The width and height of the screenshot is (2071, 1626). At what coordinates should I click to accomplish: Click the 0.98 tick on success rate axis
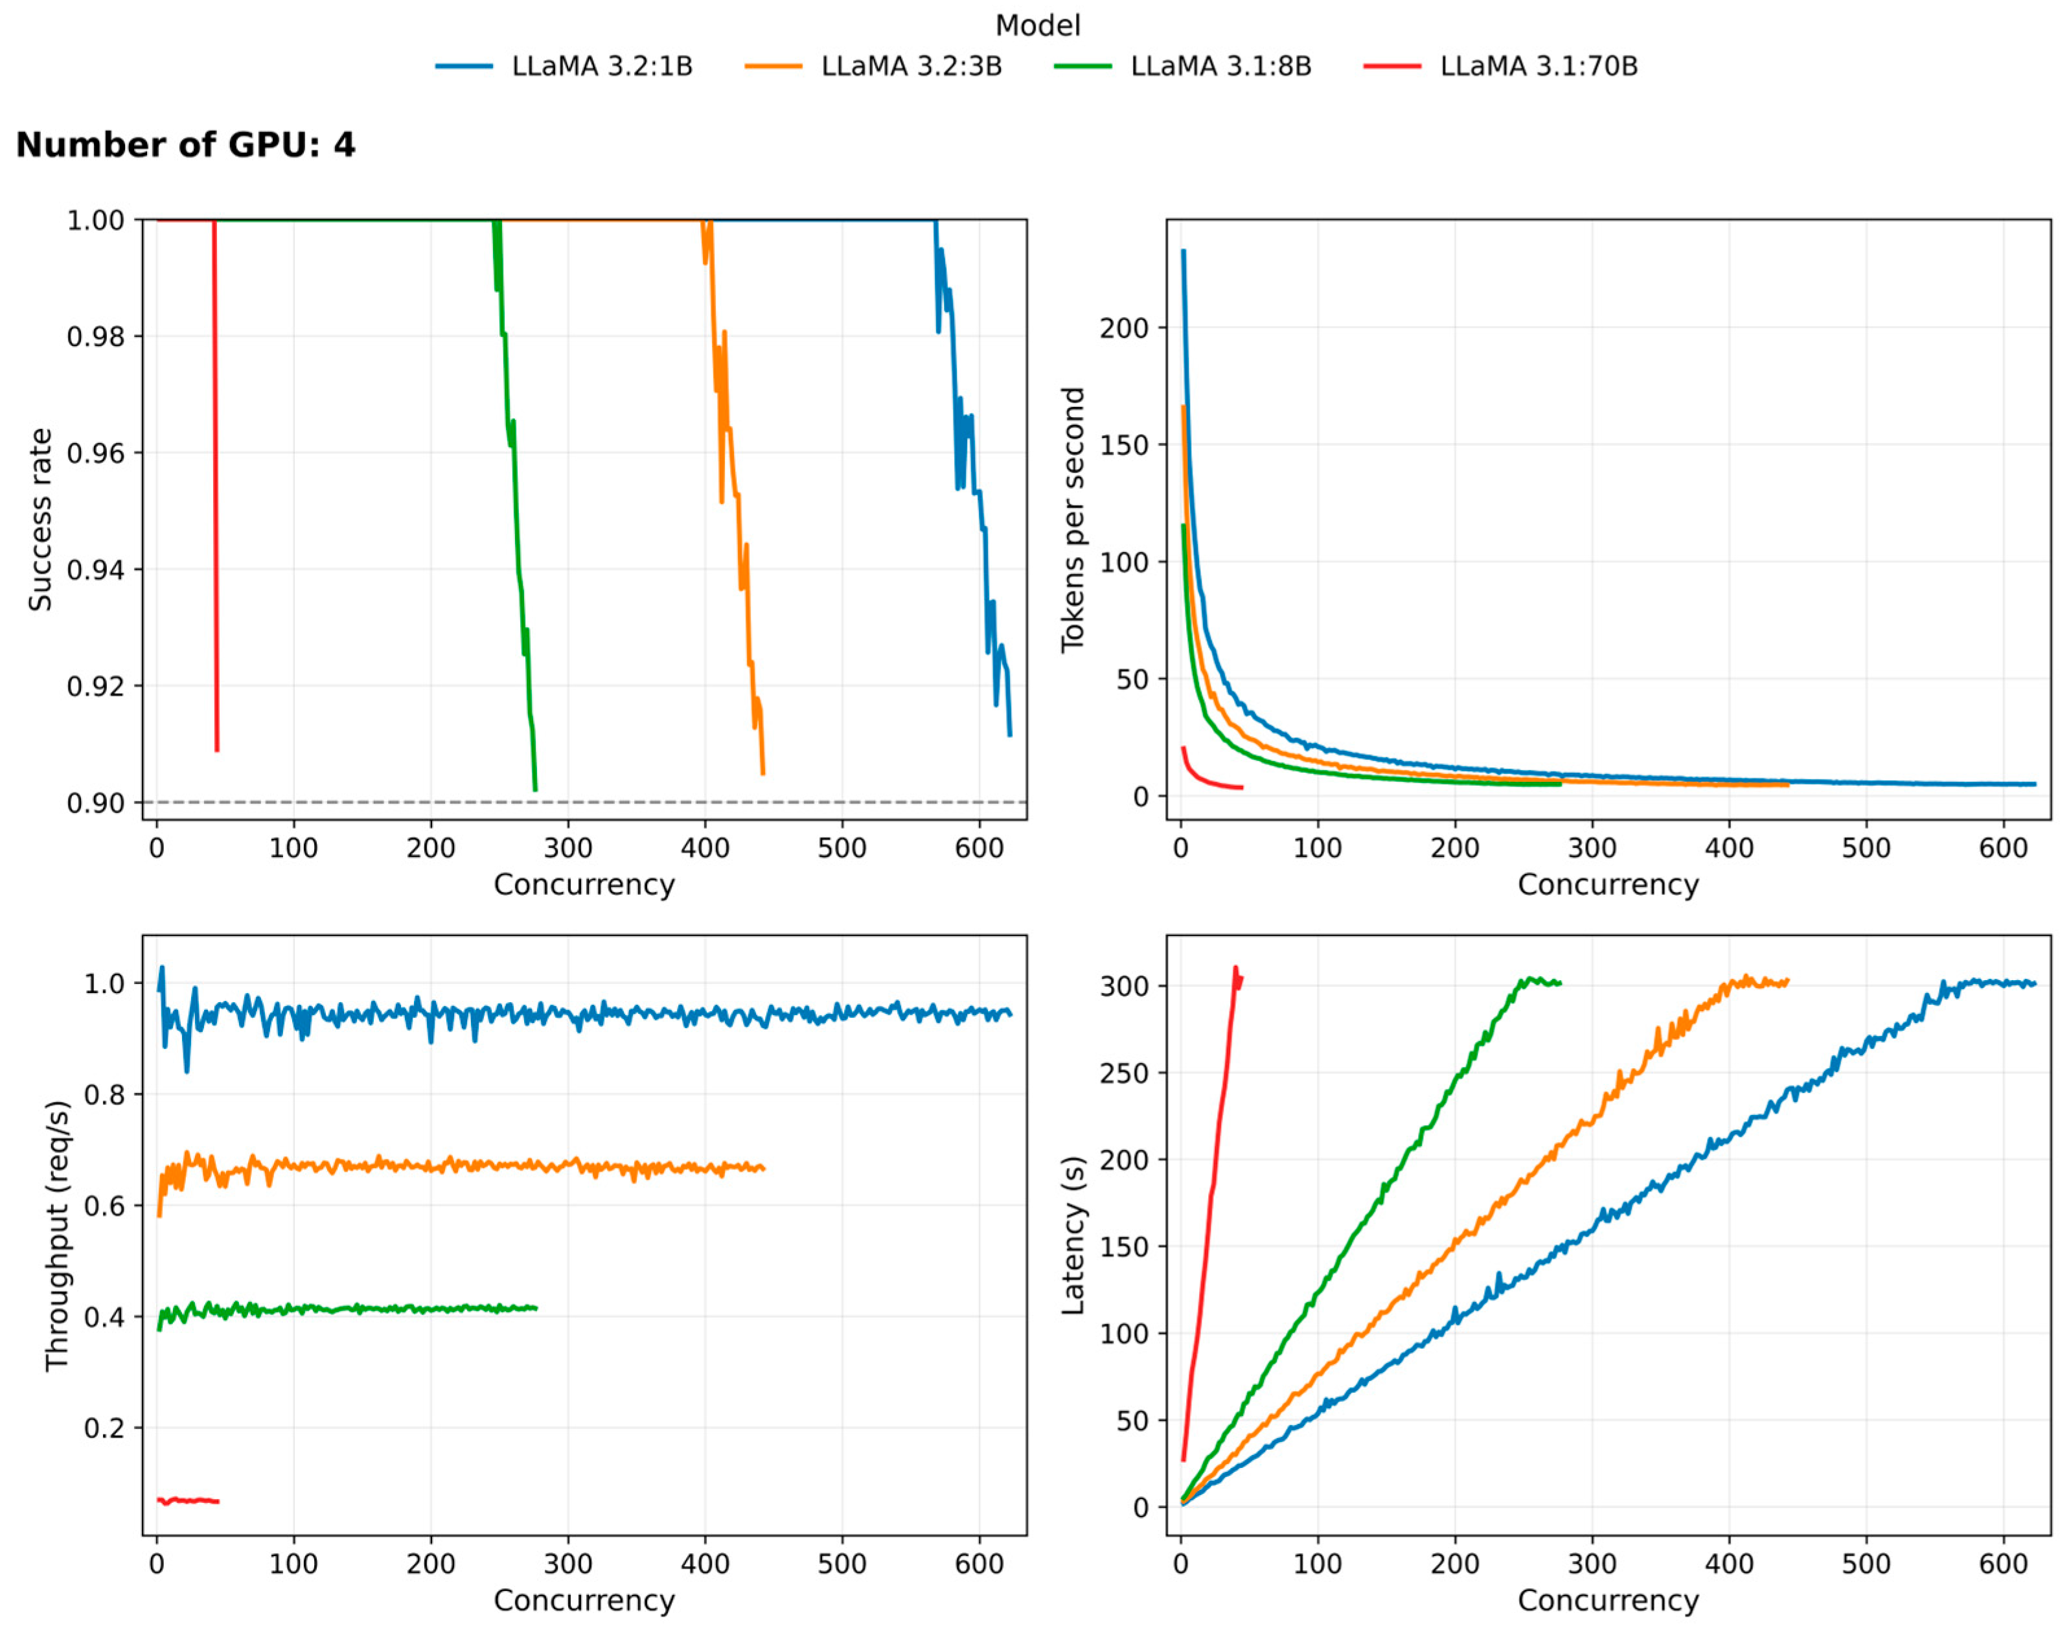95,337
